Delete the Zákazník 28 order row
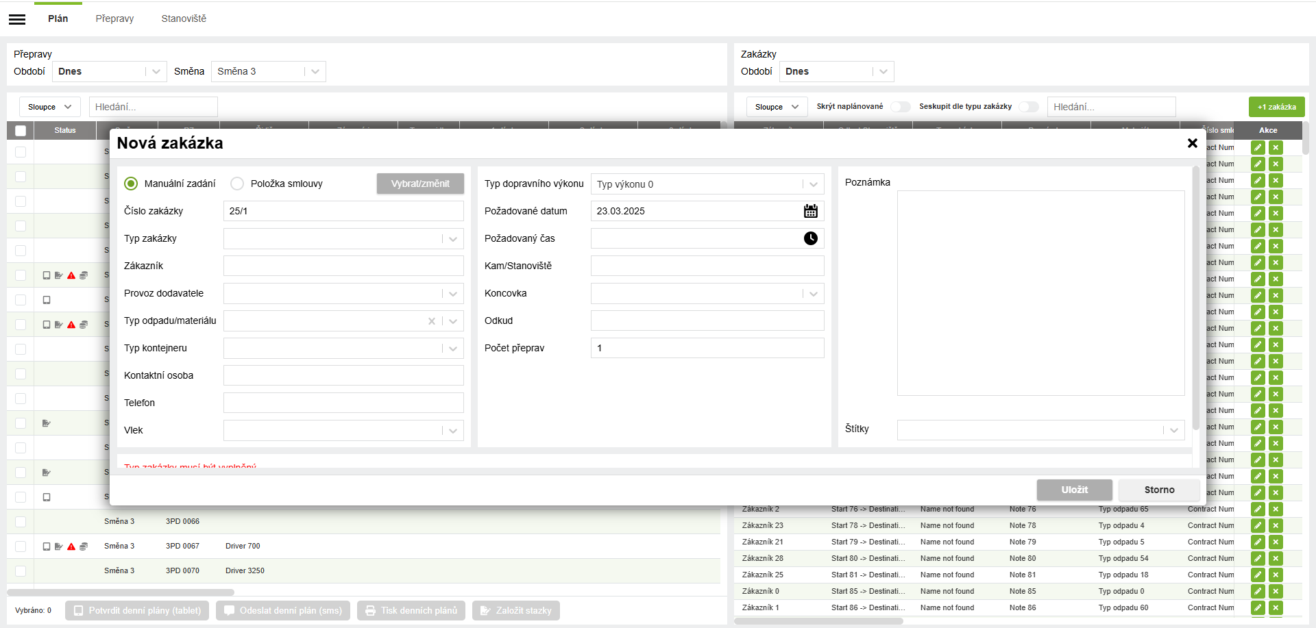The height and width of the screenshot is (628, 1316). click(1276, 558)
